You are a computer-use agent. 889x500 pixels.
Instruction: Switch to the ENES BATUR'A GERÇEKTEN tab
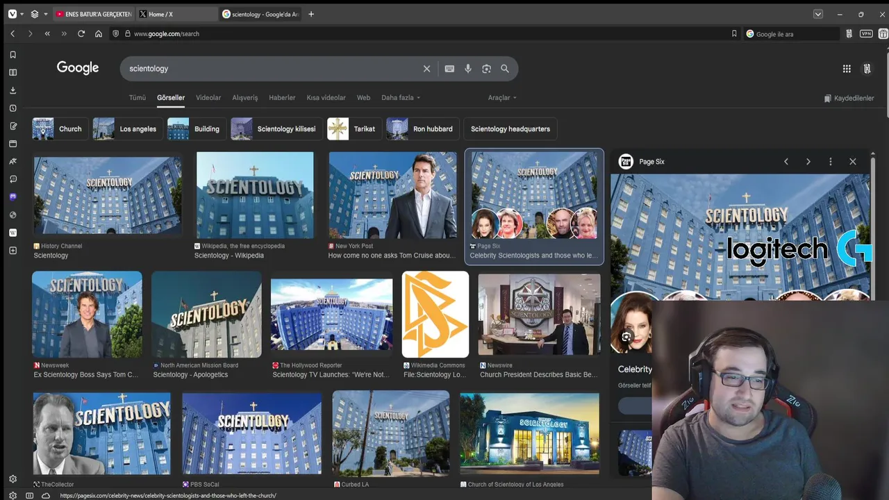pos(94,14)
